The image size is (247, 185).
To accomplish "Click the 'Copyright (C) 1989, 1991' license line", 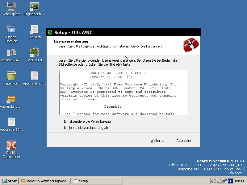I will pos(119,84).
